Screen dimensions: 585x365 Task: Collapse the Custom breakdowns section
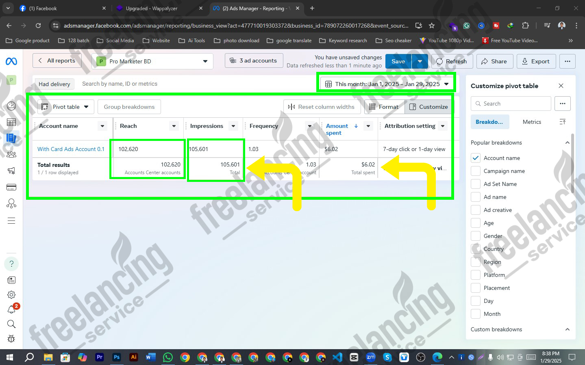(568, 329)
